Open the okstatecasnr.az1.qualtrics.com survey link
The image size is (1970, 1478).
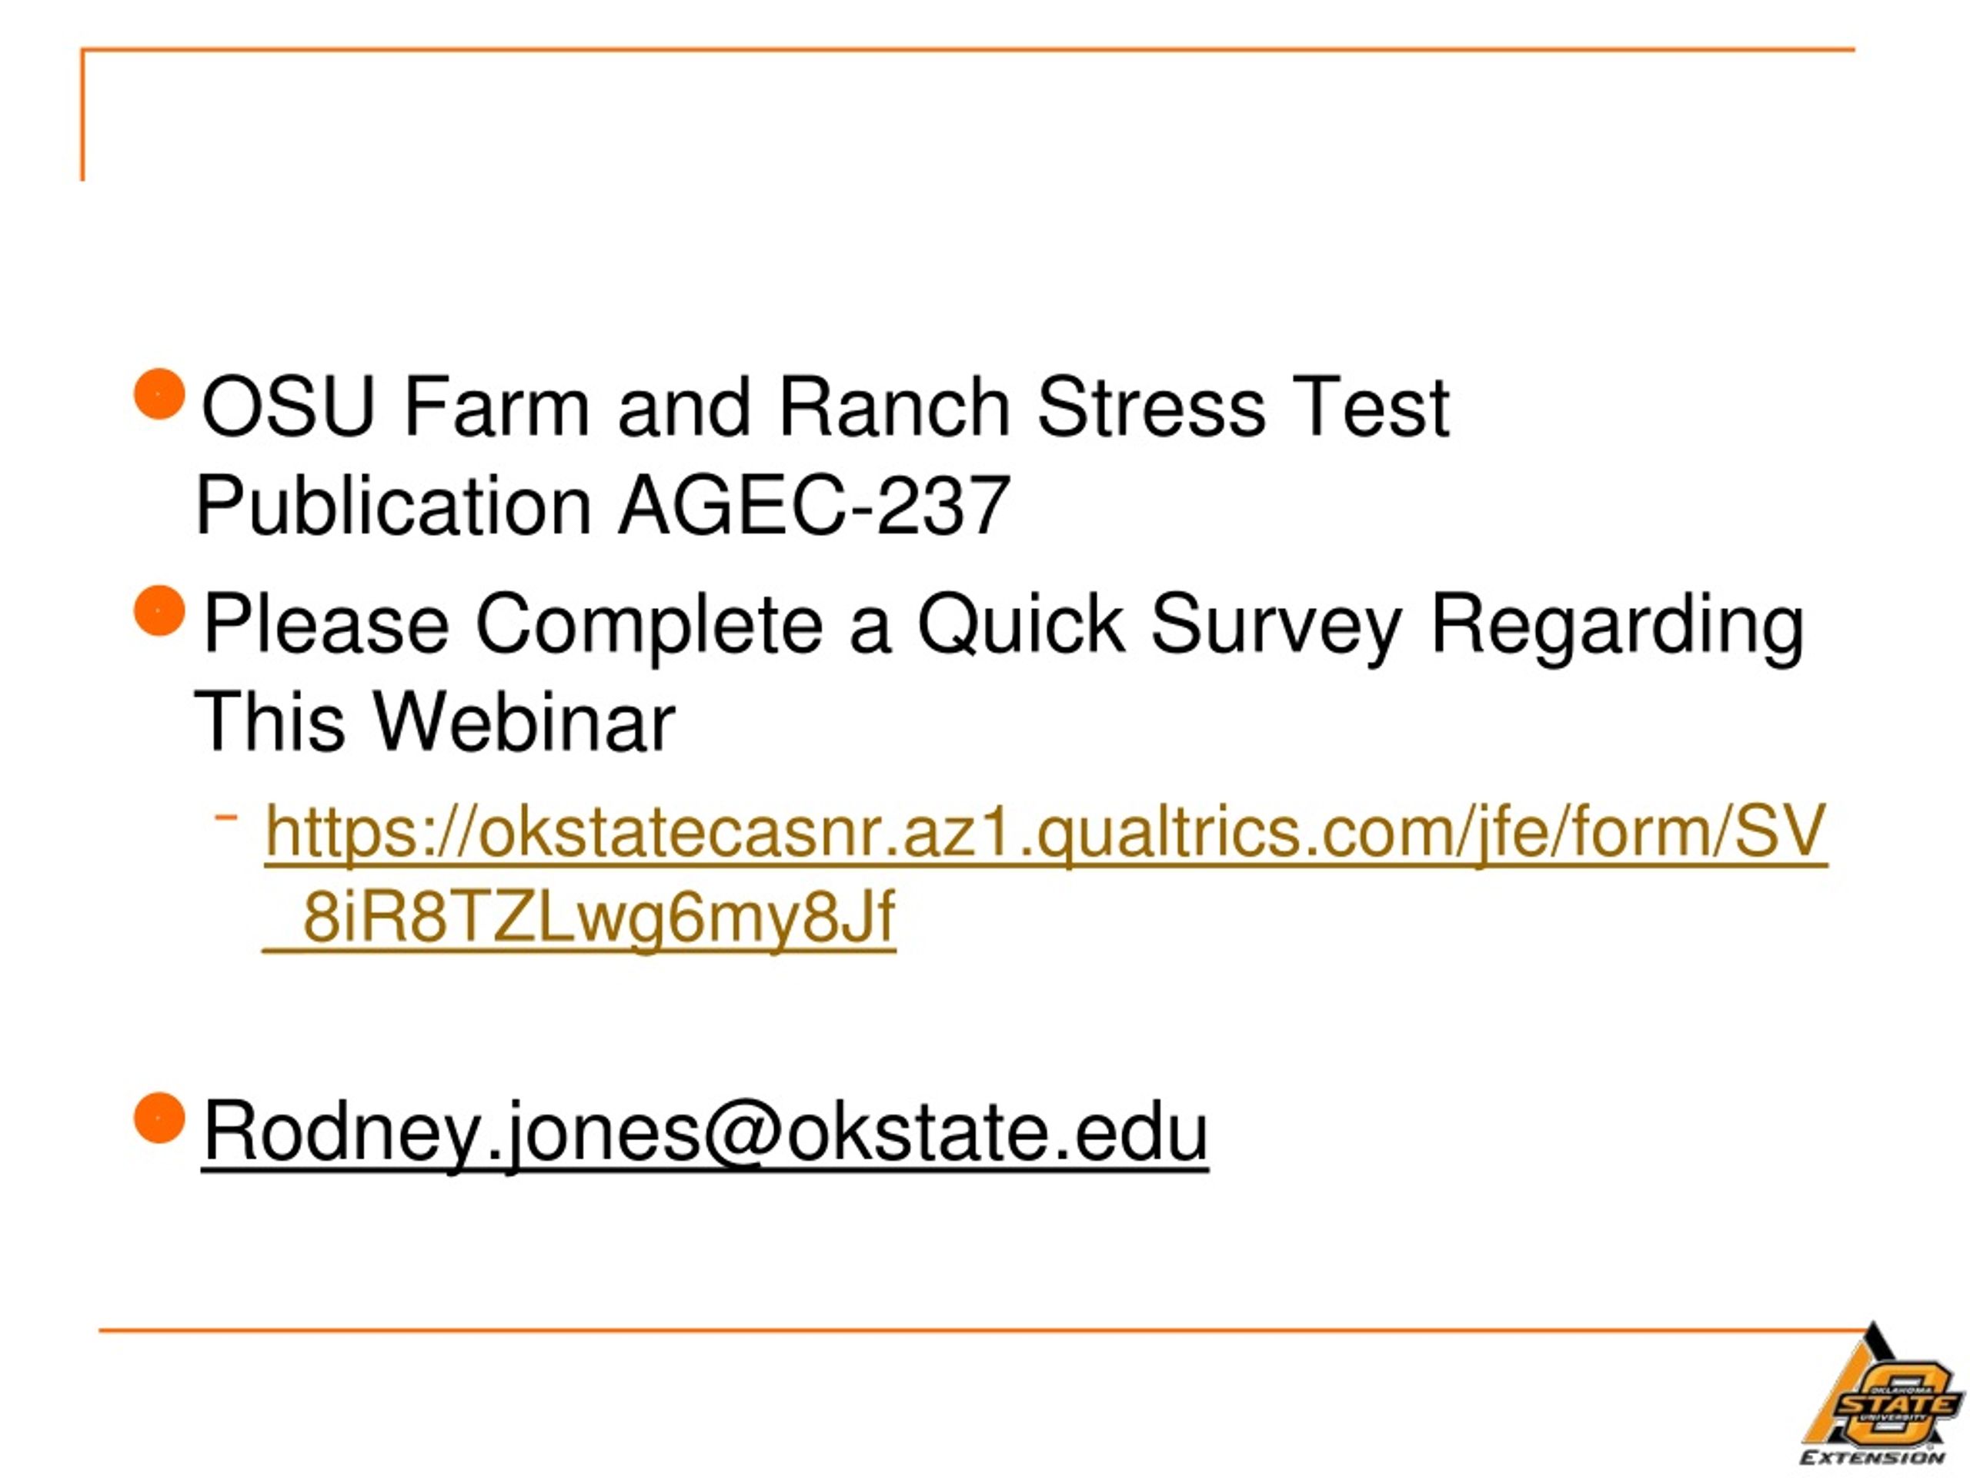pos(1046,833)
